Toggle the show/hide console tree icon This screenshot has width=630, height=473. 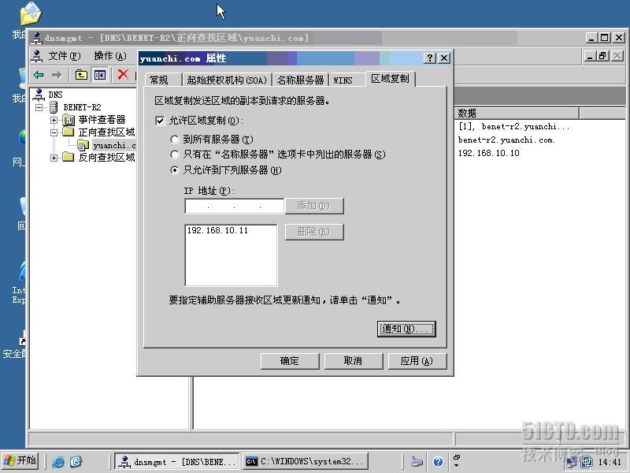[100, 75]
